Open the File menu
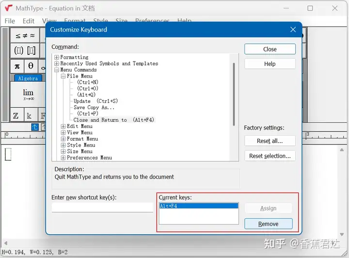This screenshot has height=258, width=349. [10, 21]
